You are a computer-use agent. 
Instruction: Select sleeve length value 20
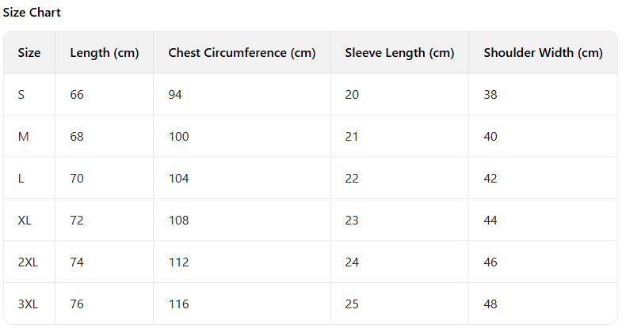(352, 95)
